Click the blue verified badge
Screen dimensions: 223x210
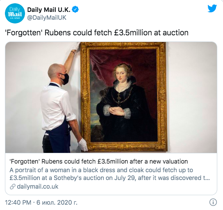click(x=75, y=9)
